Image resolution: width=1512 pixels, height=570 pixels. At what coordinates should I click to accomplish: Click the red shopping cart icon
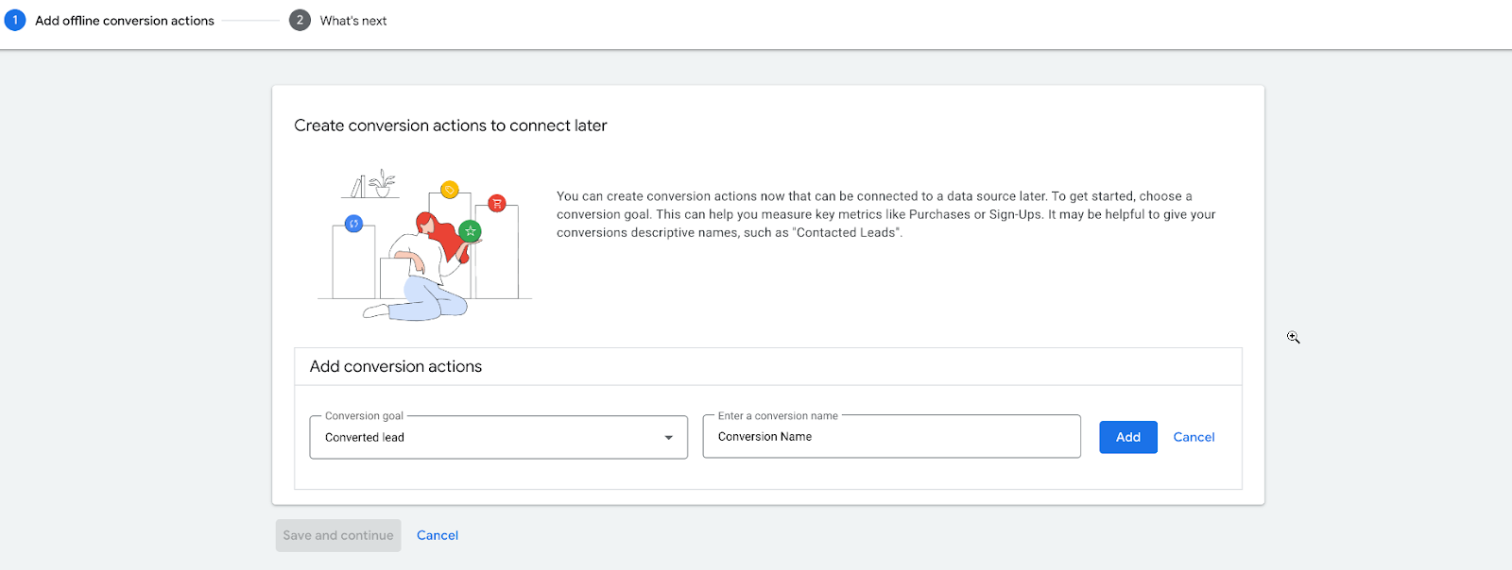tap(497, 203)
